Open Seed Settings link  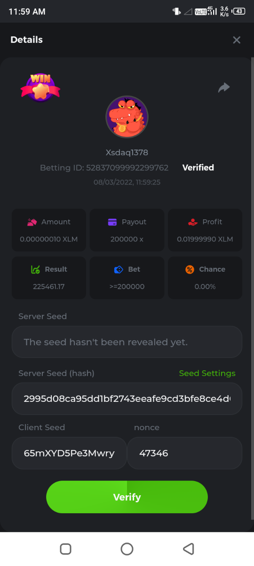[x=207, y=373]
